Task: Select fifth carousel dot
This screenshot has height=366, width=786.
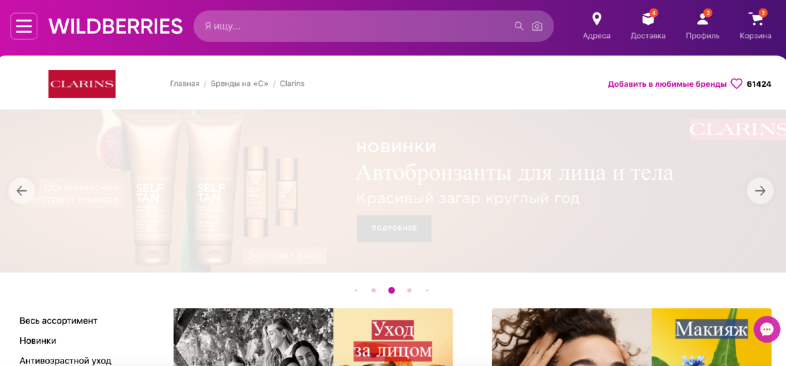Action: click(x=427, y=290)
